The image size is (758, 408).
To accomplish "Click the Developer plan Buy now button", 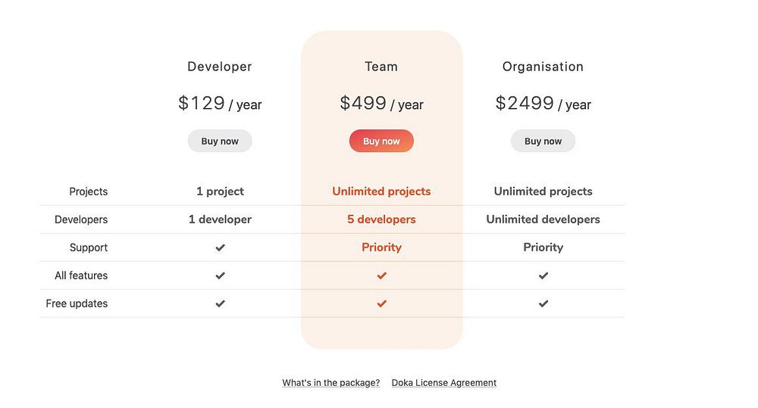I will [220, 142].
